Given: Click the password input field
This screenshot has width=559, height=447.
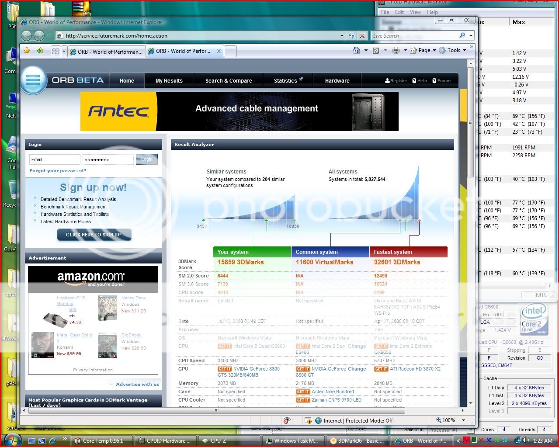Looking at the screenshot, I should [x=108, y=159].
